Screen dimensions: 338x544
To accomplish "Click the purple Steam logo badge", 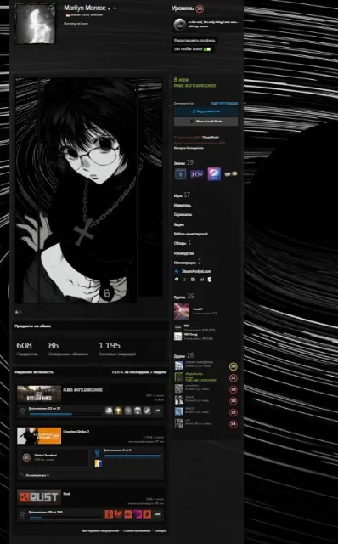I will pos(214,174).
